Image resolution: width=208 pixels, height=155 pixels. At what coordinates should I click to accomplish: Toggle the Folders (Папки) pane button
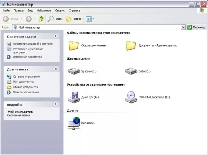[x=73, y=19]
